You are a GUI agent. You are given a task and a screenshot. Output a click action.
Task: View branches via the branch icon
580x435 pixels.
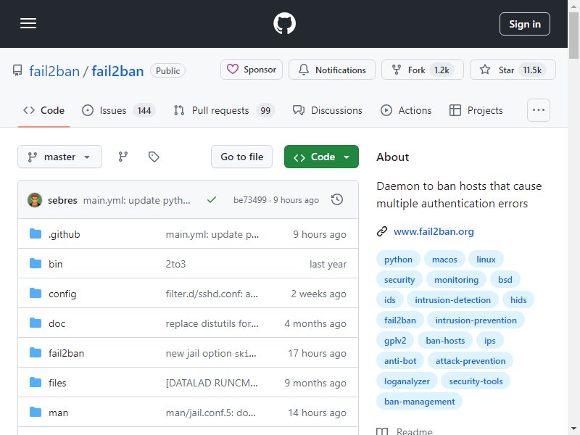pos(123,157)
